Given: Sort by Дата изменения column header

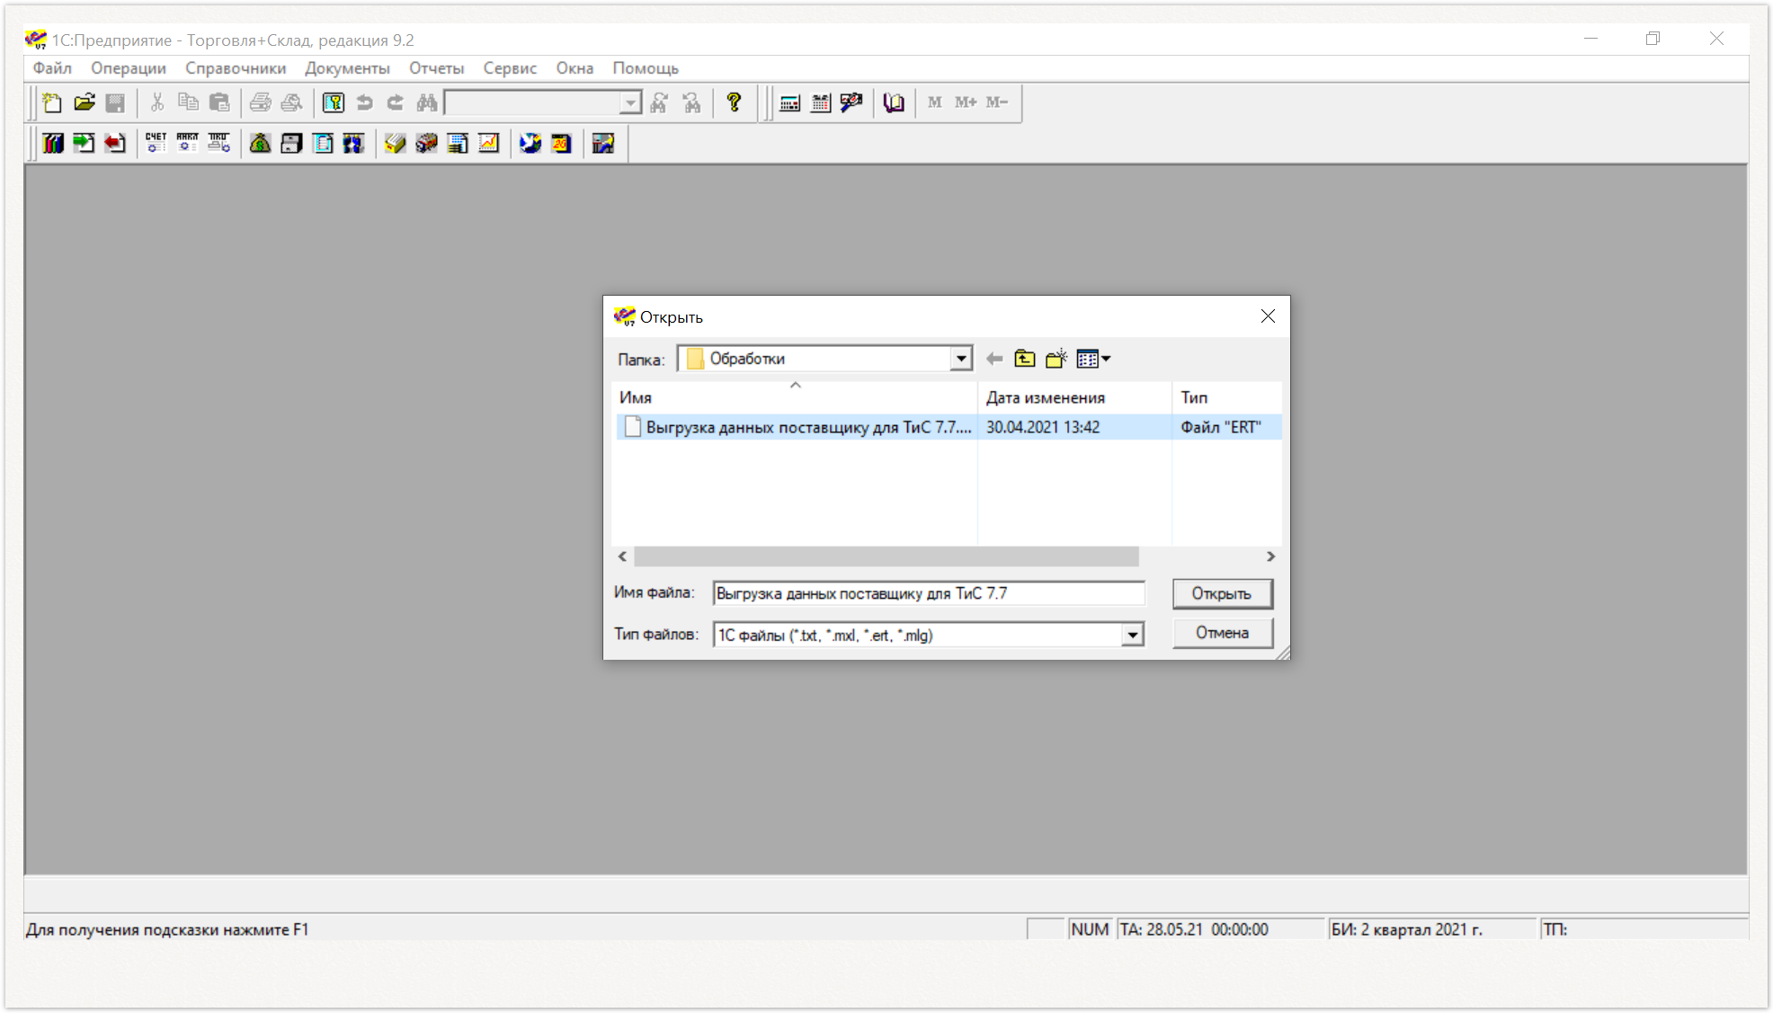Looking at the screenshot, I should (x=1074, y=397).
